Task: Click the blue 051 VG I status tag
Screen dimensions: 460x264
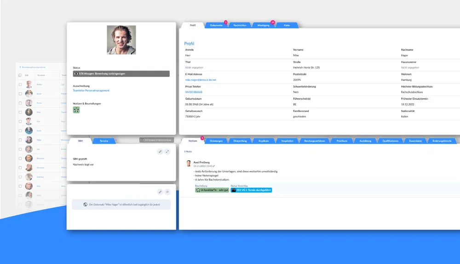Action: click(x=251, y=190)
